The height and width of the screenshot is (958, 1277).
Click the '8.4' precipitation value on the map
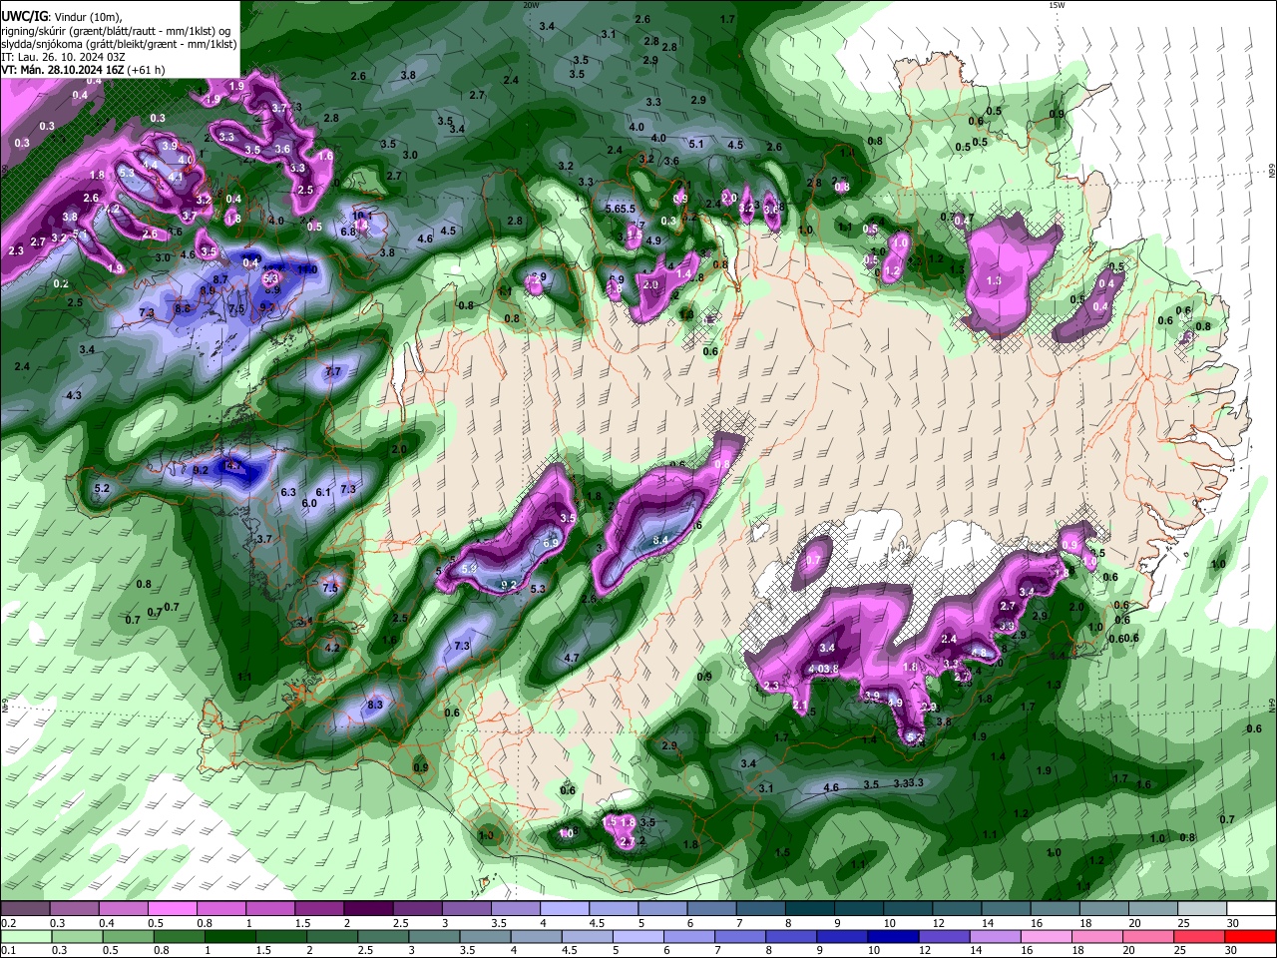[660, 540]
